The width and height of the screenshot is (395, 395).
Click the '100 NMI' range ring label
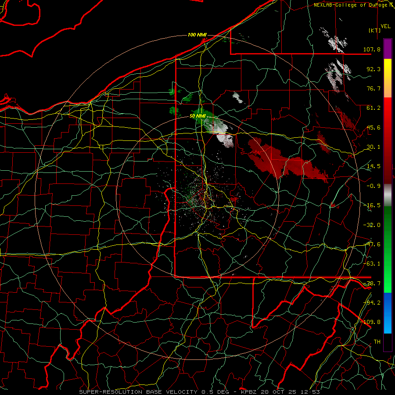(x=197, y=35)
